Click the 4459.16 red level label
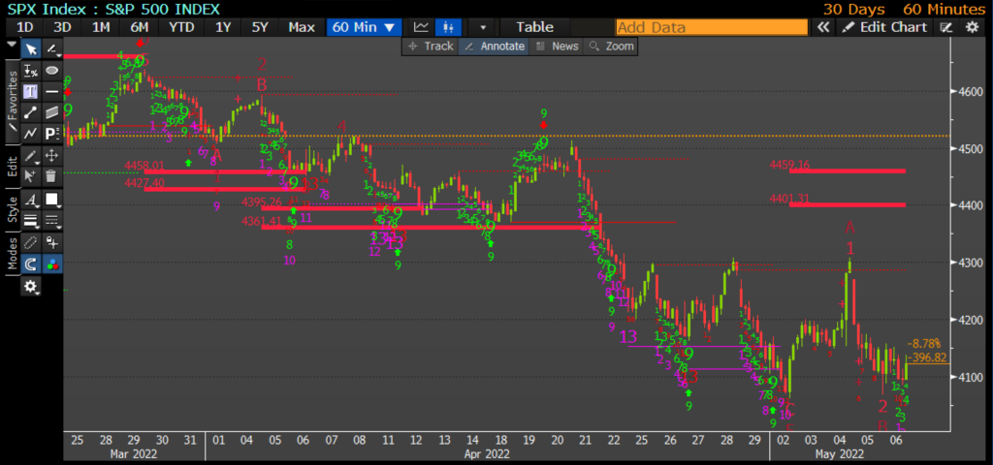The width and height of the screenshot is (993, 465). [x=789, y=165]
